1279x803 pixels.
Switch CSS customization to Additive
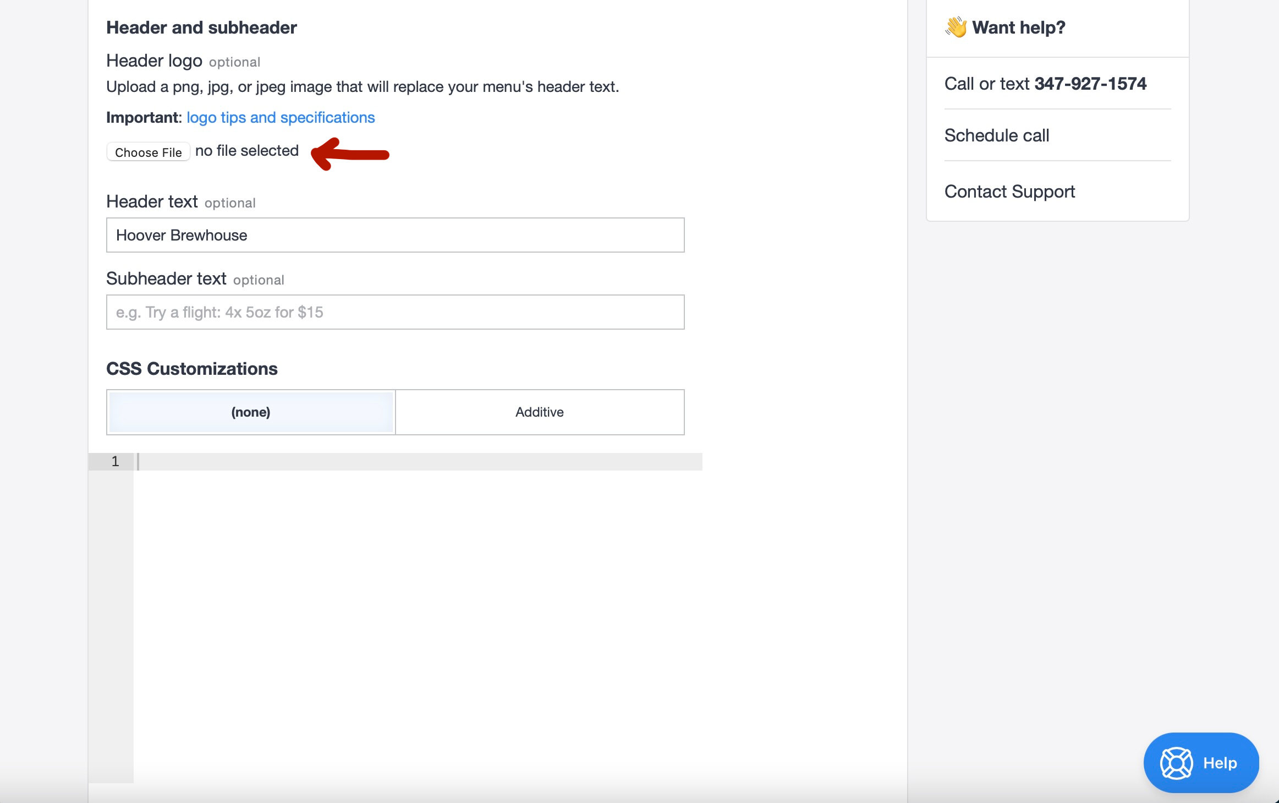(x=539, y=412)
